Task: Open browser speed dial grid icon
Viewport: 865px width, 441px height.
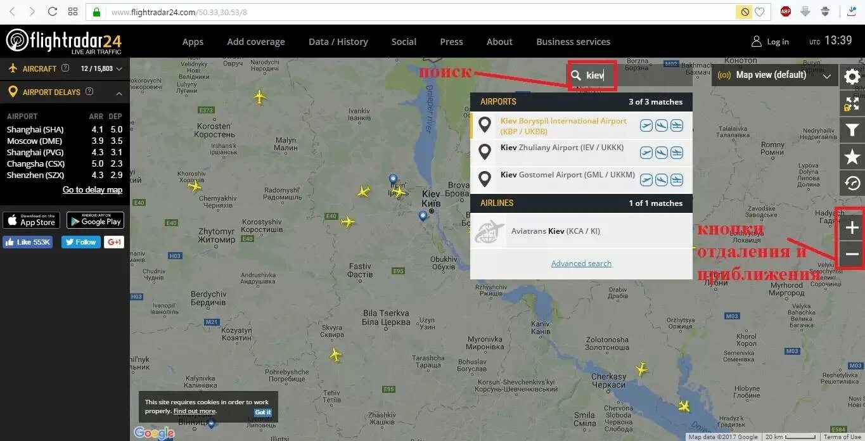Action: 73,11
